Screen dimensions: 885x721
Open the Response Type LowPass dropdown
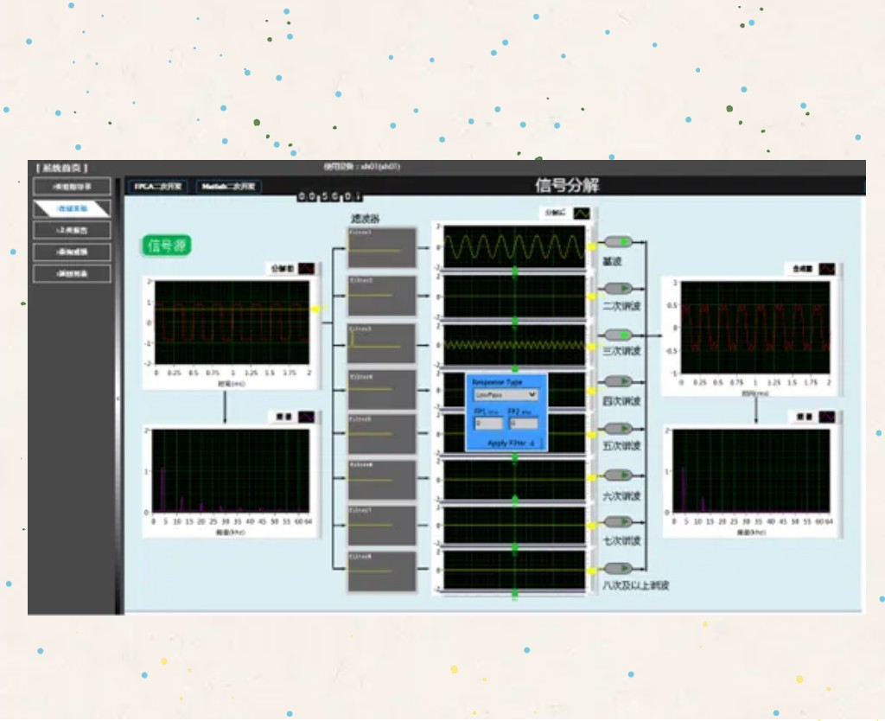tap(506, 394)
